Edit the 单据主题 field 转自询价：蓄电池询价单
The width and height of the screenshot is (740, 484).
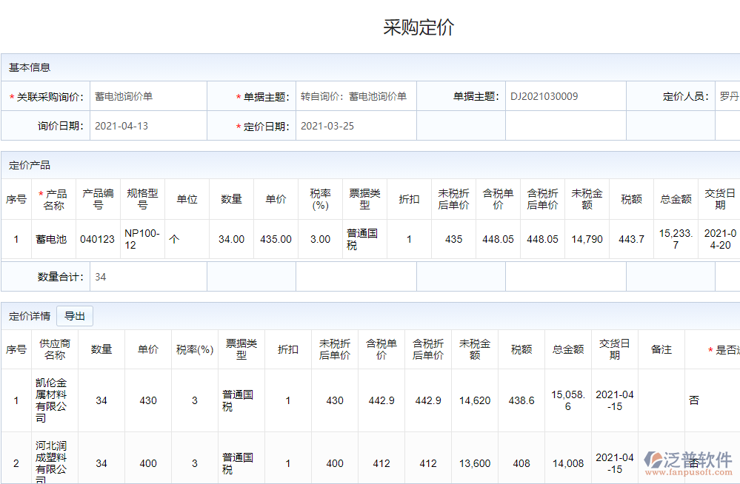[356, 95]
